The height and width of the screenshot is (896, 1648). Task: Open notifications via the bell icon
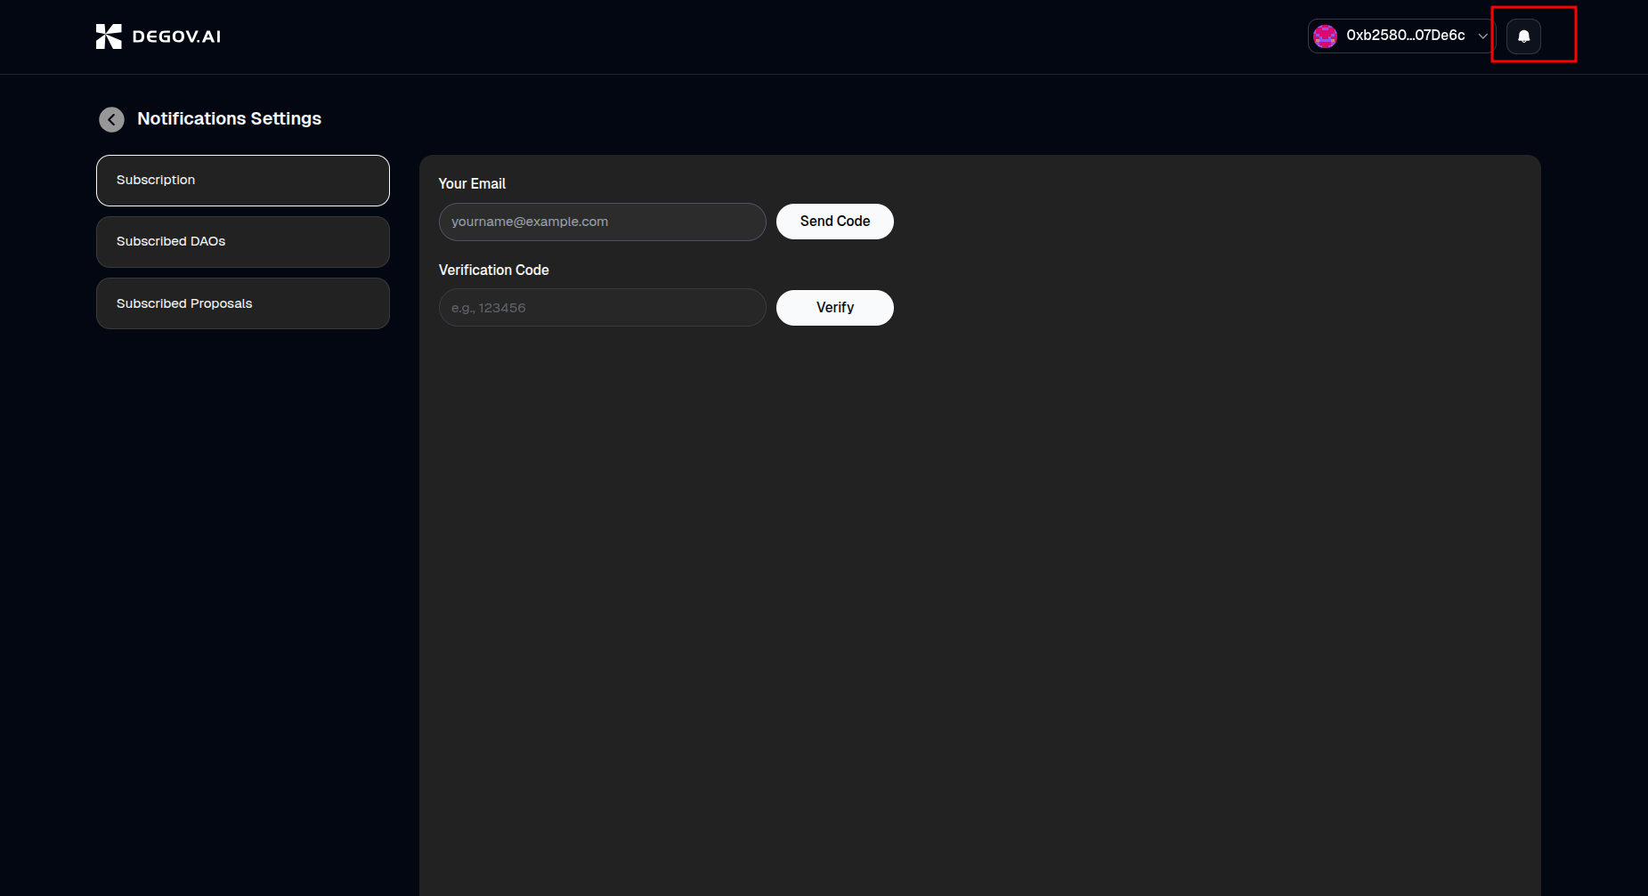pos(1523,36)
